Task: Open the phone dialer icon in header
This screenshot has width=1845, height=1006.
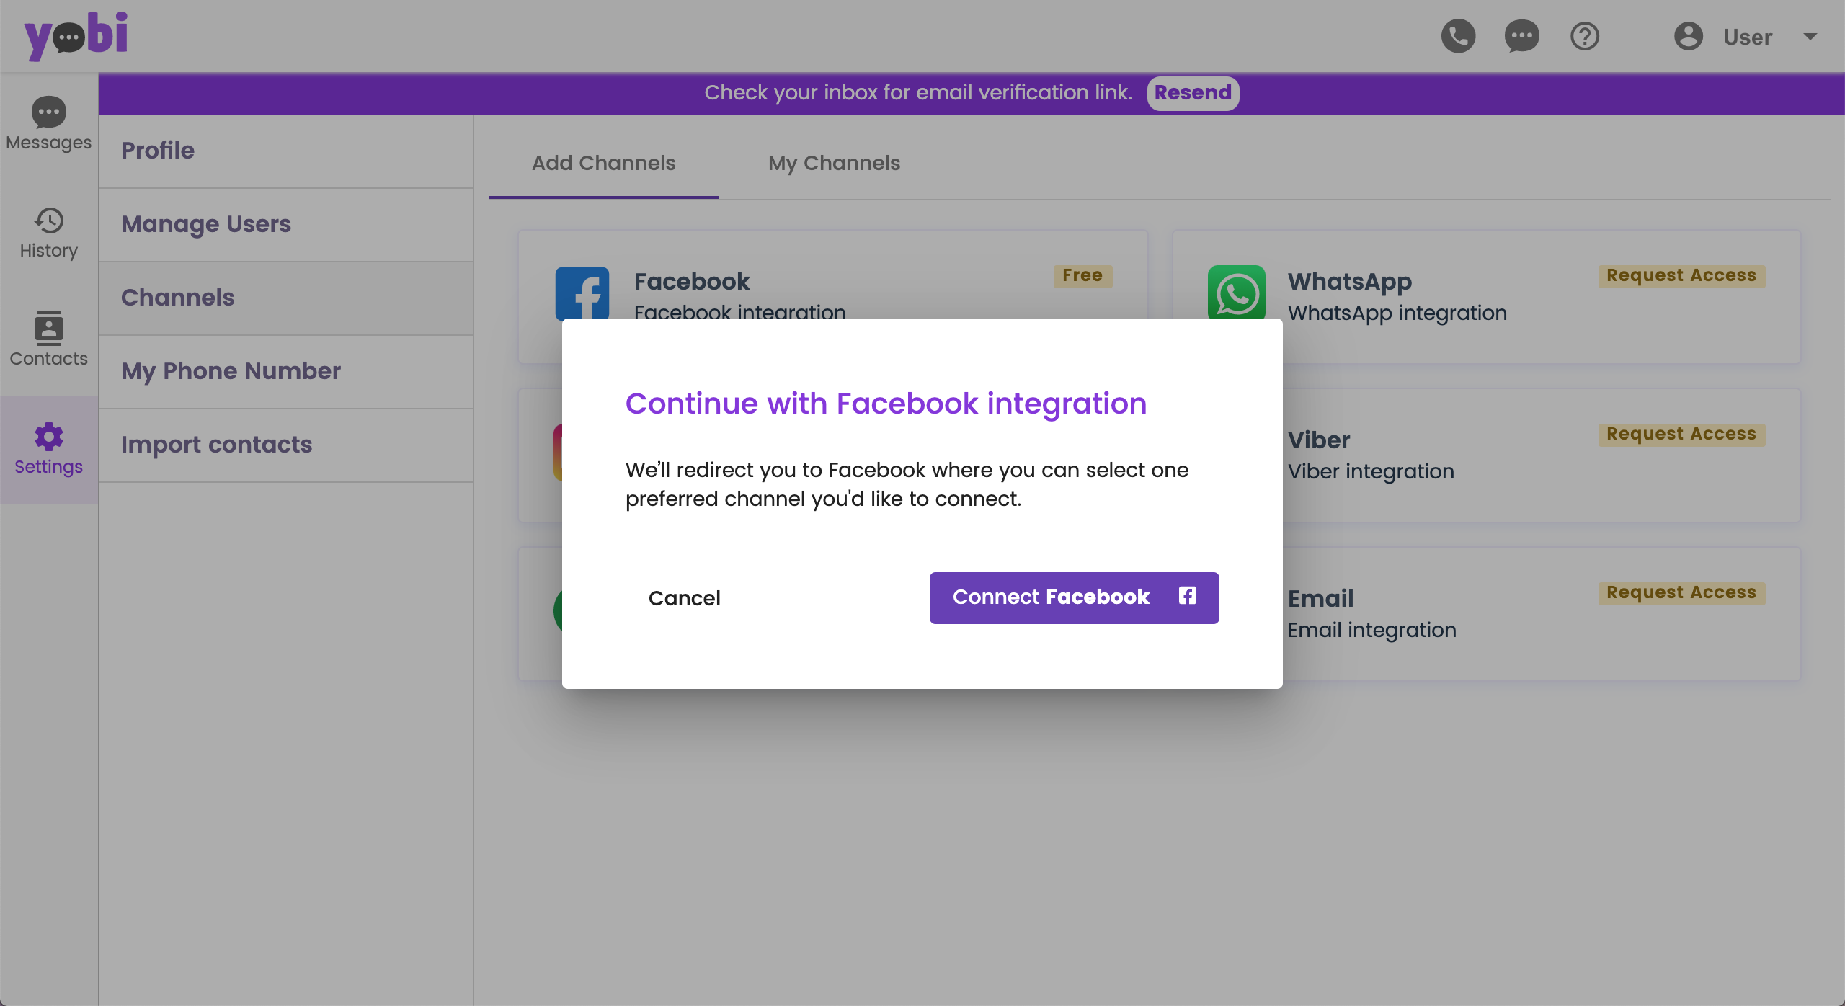Action: 1458,36
